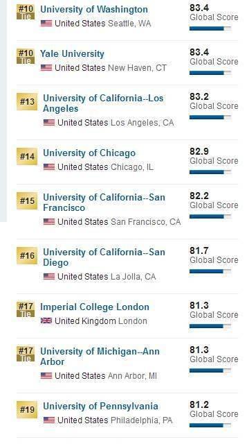Open University of California--San Francisco page
Screen dimensions: 249x444
[104, 203]
